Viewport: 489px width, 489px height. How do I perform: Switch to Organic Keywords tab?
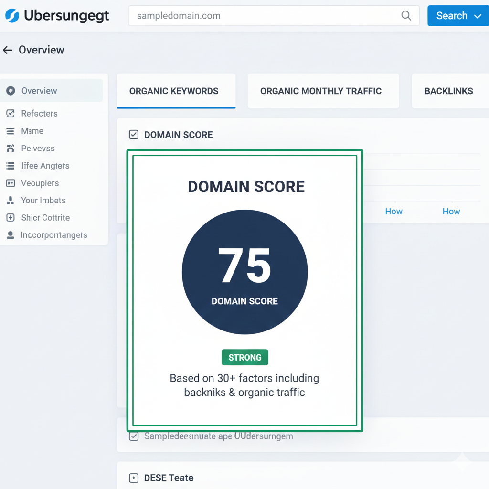174,91
